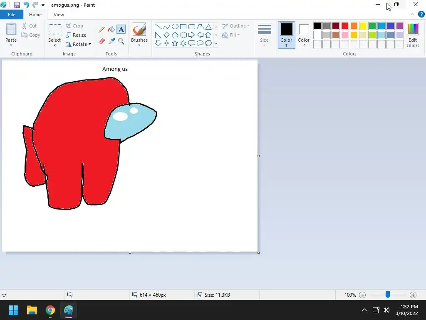The image size is (426, 320).
Task: Click the Resize button
Action: [76, 35]
